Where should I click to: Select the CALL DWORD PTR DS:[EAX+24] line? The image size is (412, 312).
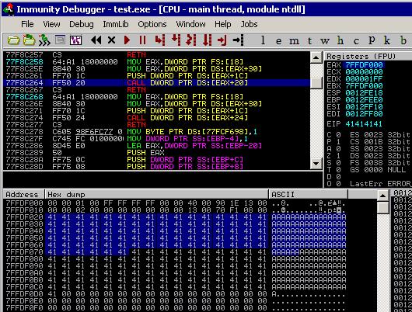(156, 117)
